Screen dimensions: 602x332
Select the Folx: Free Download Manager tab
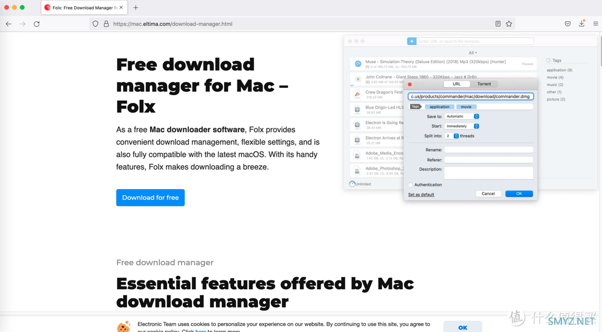84,8
